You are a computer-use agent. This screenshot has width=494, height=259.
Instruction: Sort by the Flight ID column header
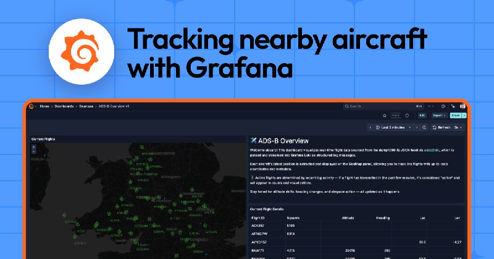click(258, 218)
